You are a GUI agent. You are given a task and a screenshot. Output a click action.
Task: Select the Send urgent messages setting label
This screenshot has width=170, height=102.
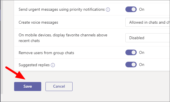coord(62,10)
